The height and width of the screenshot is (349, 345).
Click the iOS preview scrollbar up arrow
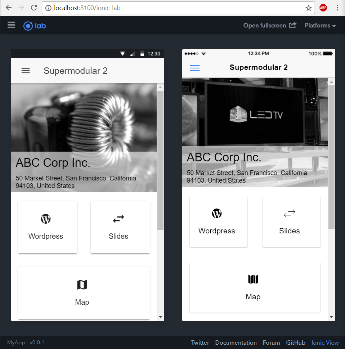331,82
